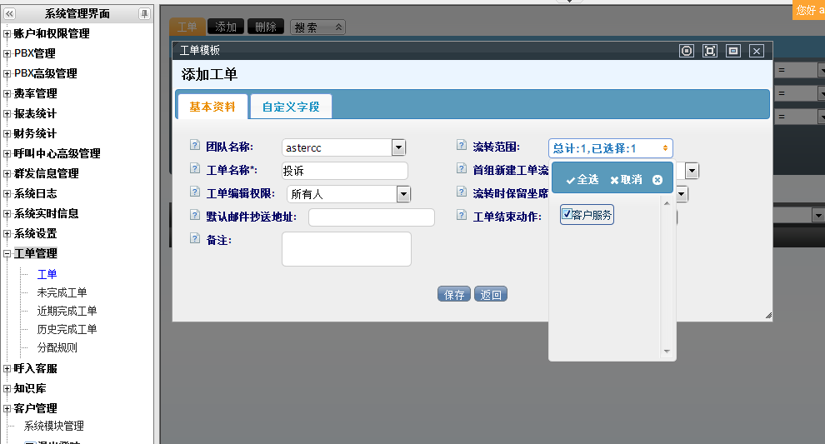Click the 返回 button

[x=491, y=294]
